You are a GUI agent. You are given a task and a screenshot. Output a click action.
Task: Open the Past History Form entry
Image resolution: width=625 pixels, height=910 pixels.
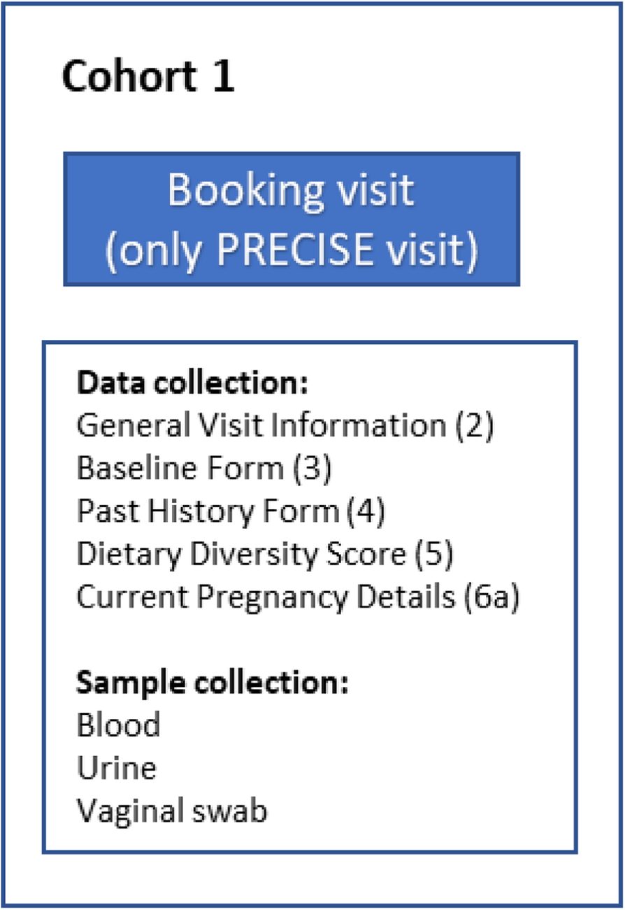pos(207,511)
